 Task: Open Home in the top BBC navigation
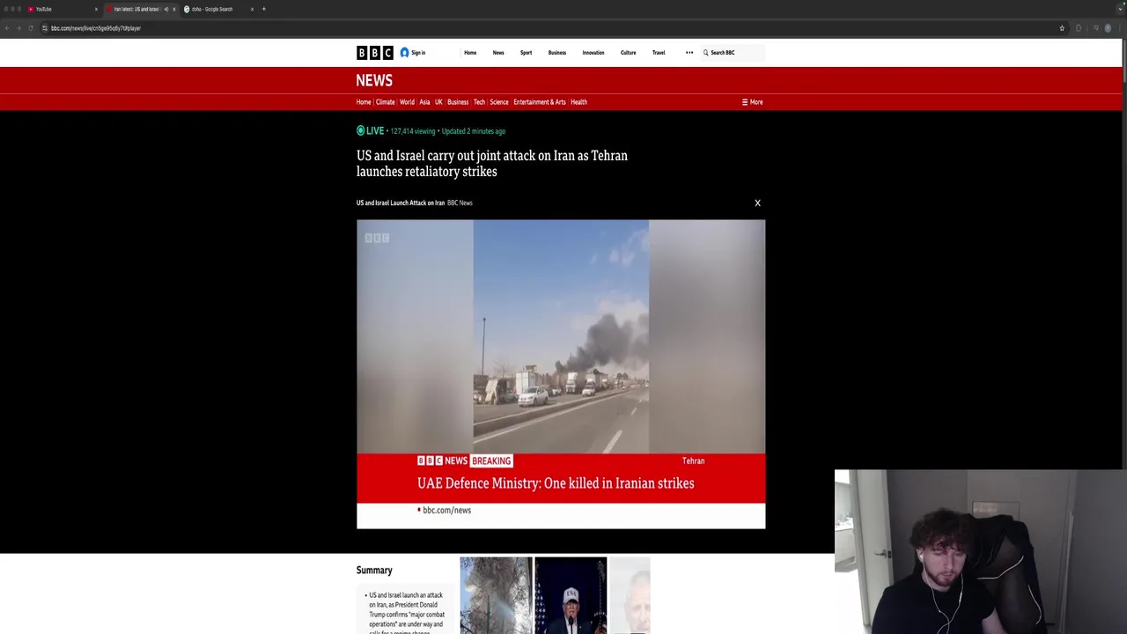(x=470, y=53)
